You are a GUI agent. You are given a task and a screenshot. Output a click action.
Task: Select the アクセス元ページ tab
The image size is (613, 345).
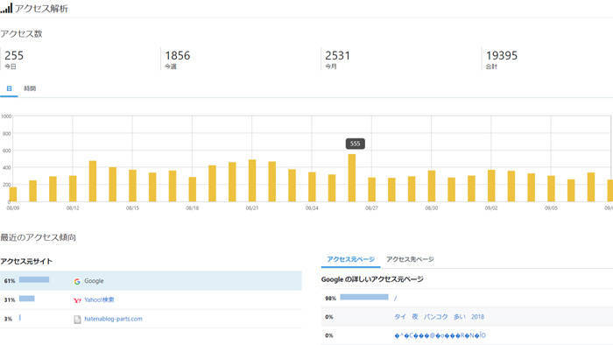click(x=350, y=259)
